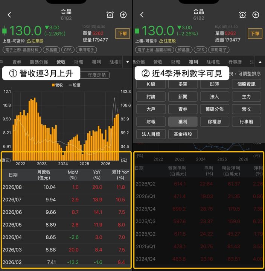Choose 個股資訊 in the tab grid

(x=246, y=84)
